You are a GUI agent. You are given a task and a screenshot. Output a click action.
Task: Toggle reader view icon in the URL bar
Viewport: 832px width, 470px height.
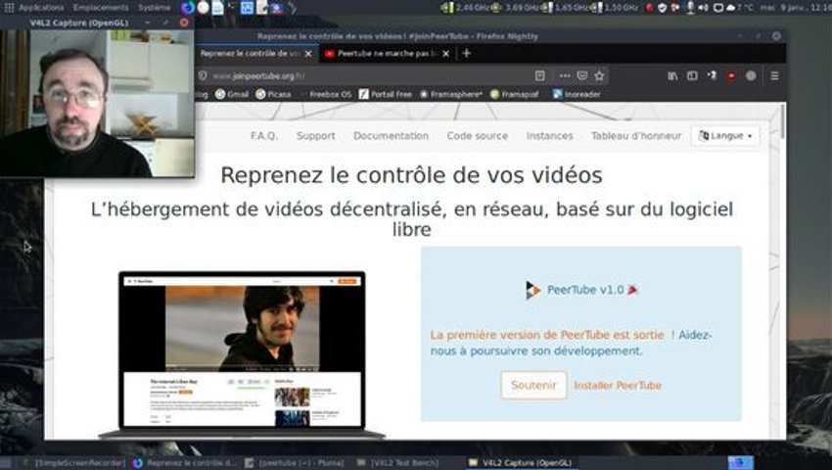point(539,76)
